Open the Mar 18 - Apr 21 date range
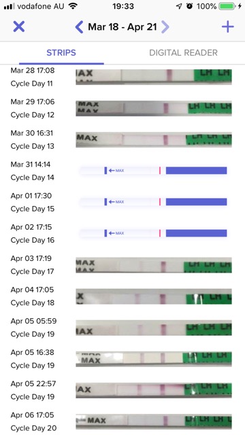This screenshot has height=435, width=245. (x=122, y=27)
